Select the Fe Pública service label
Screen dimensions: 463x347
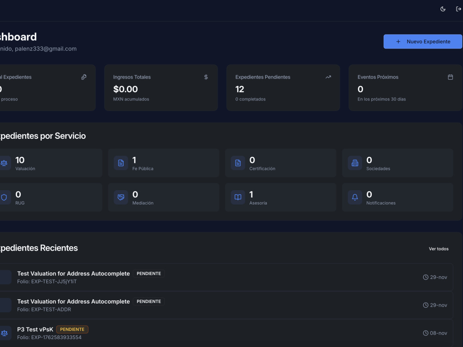coord(143,169)
